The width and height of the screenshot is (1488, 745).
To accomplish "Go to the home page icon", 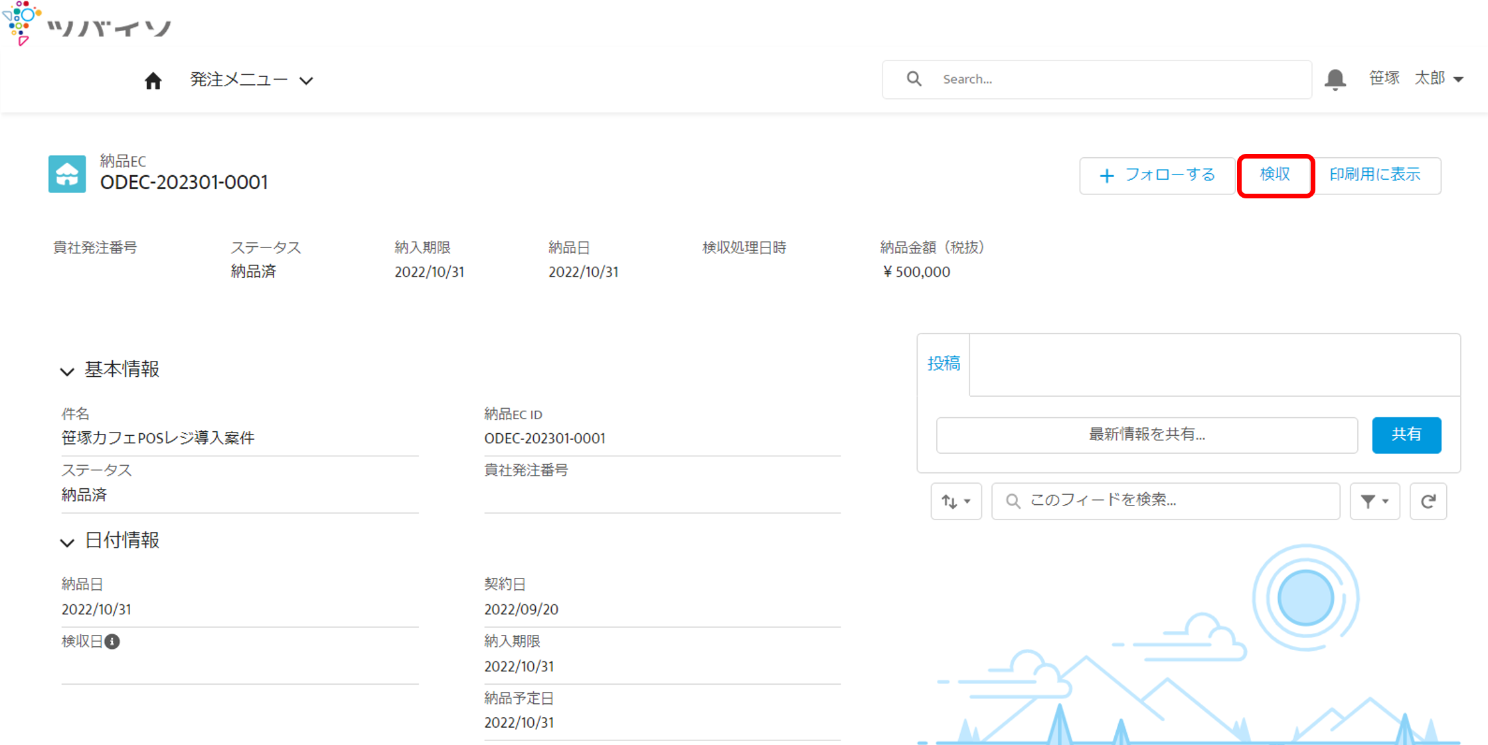I will pyautogui.click(x=153, y=80).
